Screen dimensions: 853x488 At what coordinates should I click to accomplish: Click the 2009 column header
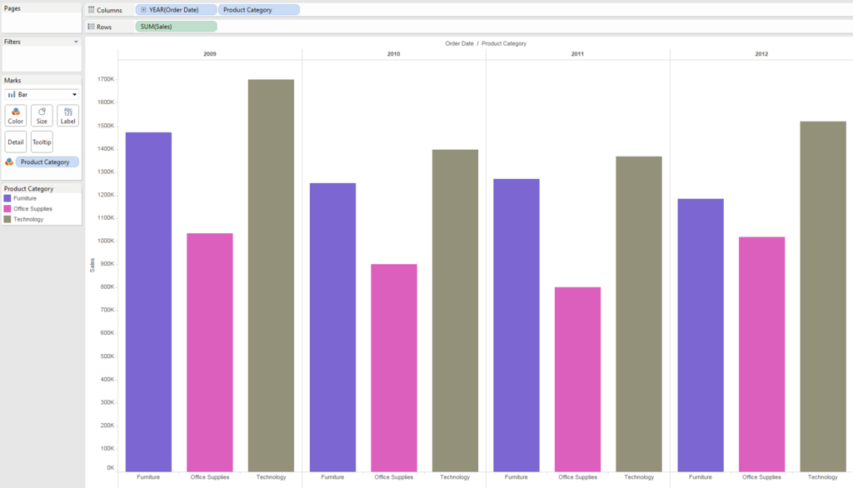(210, 54)
